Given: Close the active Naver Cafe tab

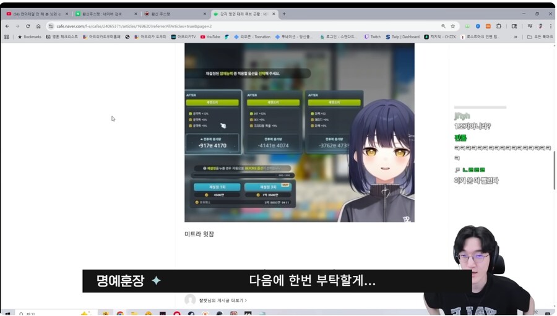Looking at the screenshot, I should [x=274, y=14].
